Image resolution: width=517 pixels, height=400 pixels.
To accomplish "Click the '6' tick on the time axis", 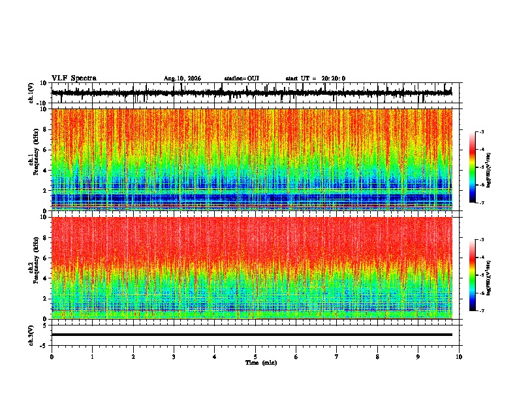I will (296, 357).
